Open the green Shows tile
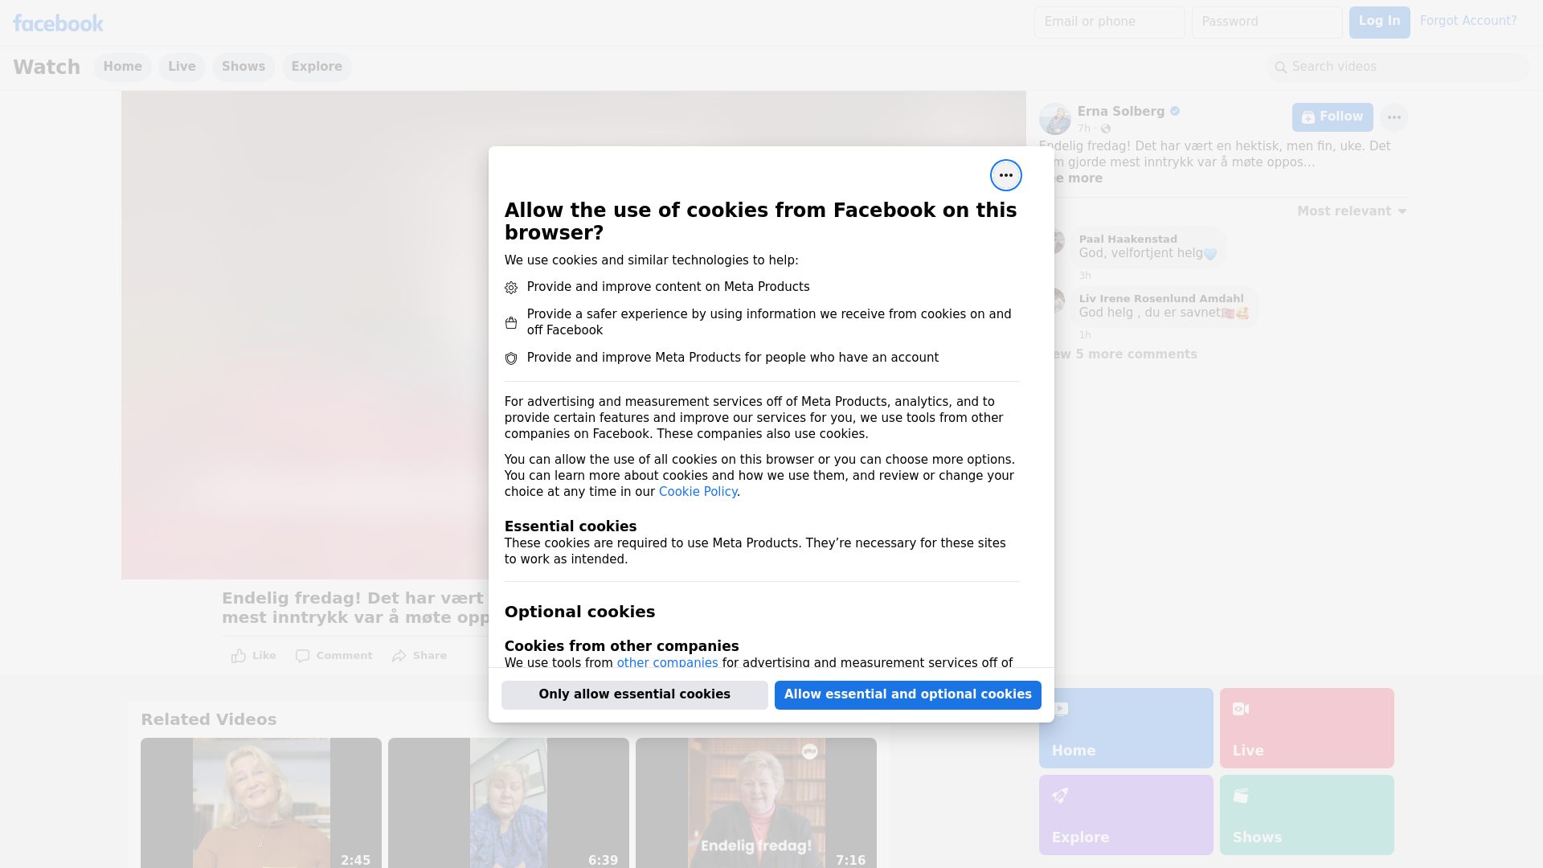Screen dimensions: 1543x868 pyautogui.click(x=1307, y=815)
